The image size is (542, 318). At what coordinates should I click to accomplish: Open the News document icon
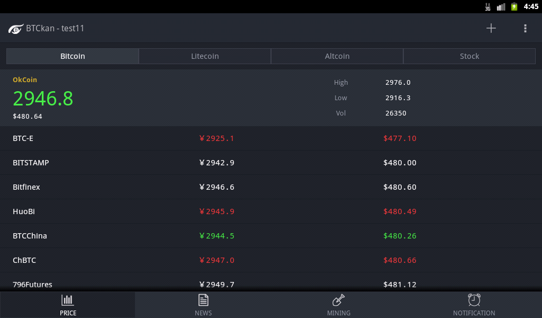[203, 300]
